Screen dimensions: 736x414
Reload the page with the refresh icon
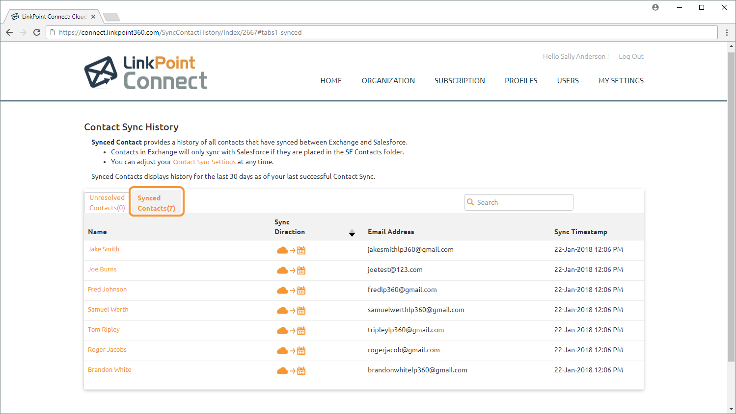[37, 32]
